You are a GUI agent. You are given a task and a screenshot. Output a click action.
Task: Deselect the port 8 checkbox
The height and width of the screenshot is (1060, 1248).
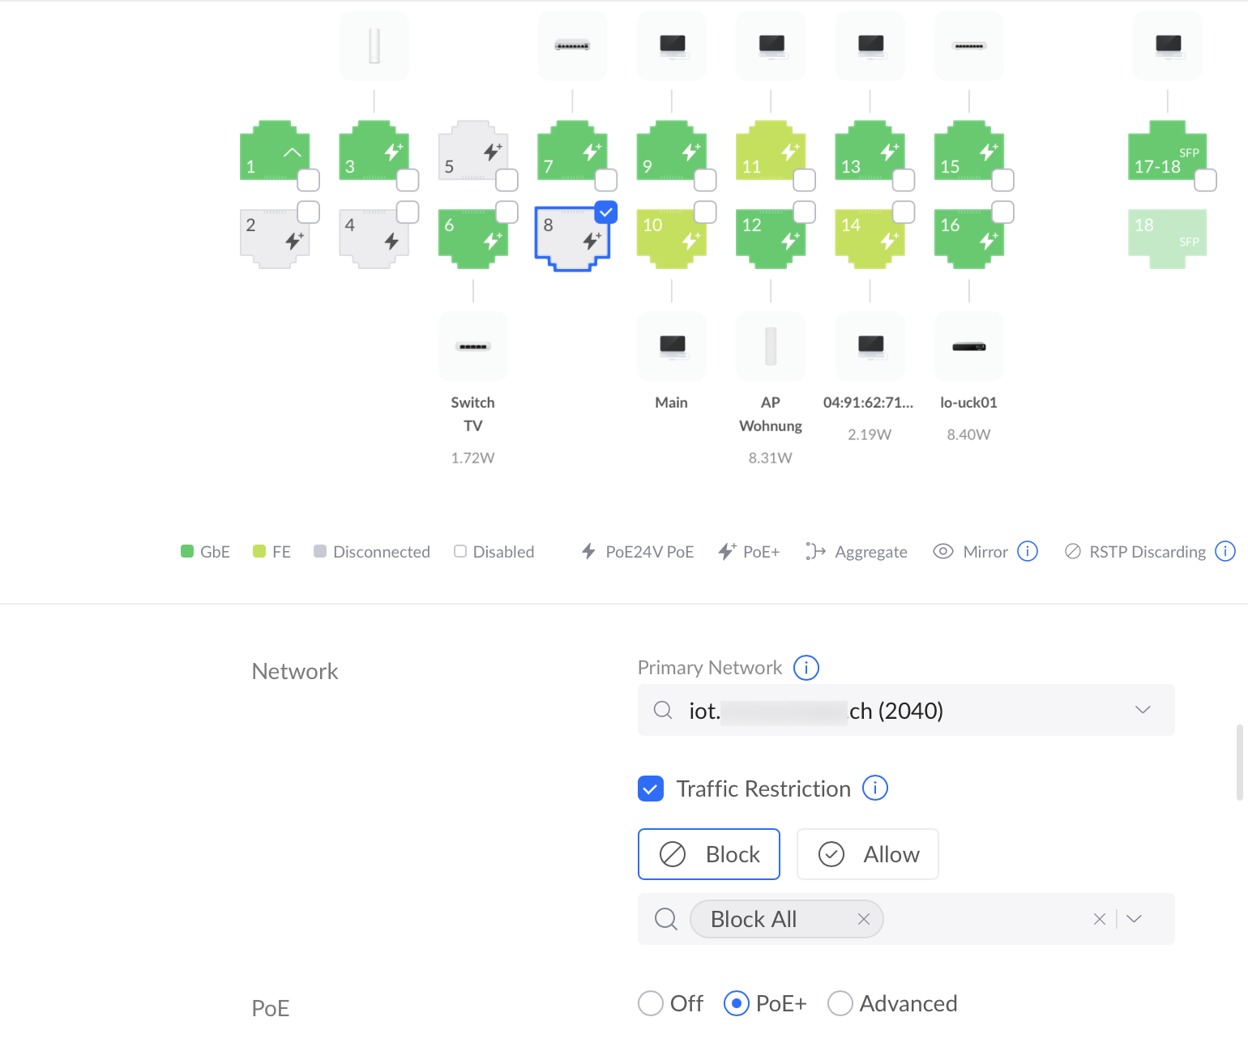pyautogui.click(x=605, y=212)
